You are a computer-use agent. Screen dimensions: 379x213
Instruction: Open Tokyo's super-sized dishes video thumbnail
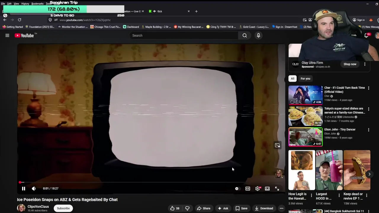coord(306,116)
